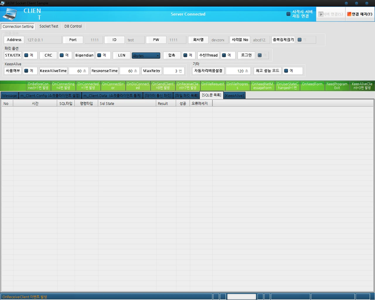This screenshot has width=375, height=300.
Task: Click ResponseTime 60 초 field
Action: (129, 71)
